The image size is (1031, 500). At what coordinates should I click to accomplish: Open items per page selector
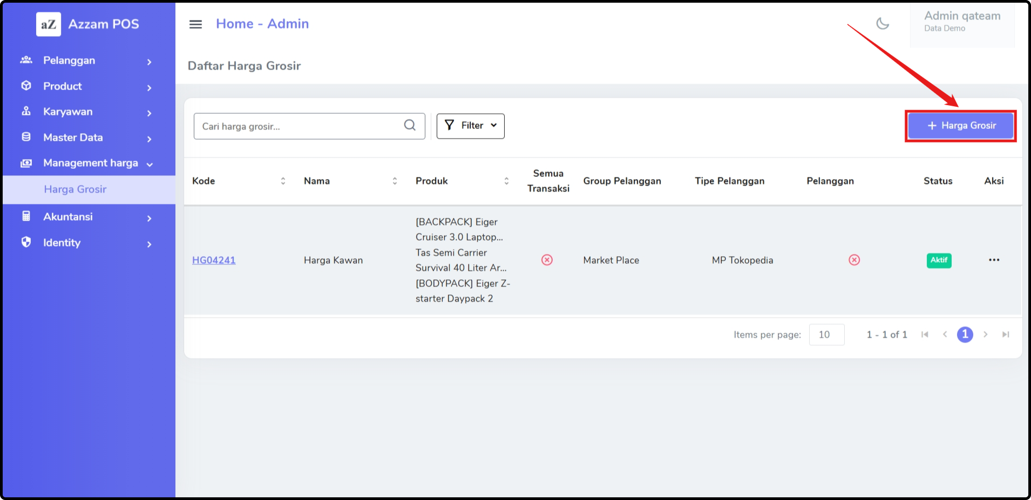[x=826, y=335]
